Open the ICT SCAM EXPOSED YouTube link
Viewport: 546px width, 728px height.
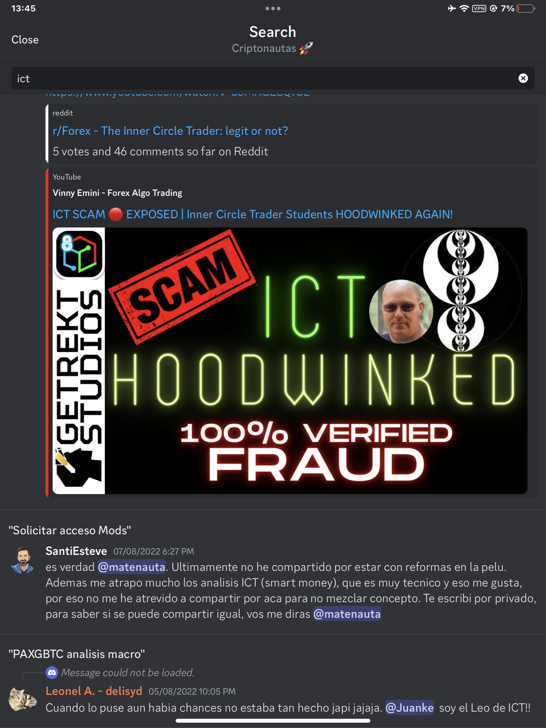click(x=253, y=214)
